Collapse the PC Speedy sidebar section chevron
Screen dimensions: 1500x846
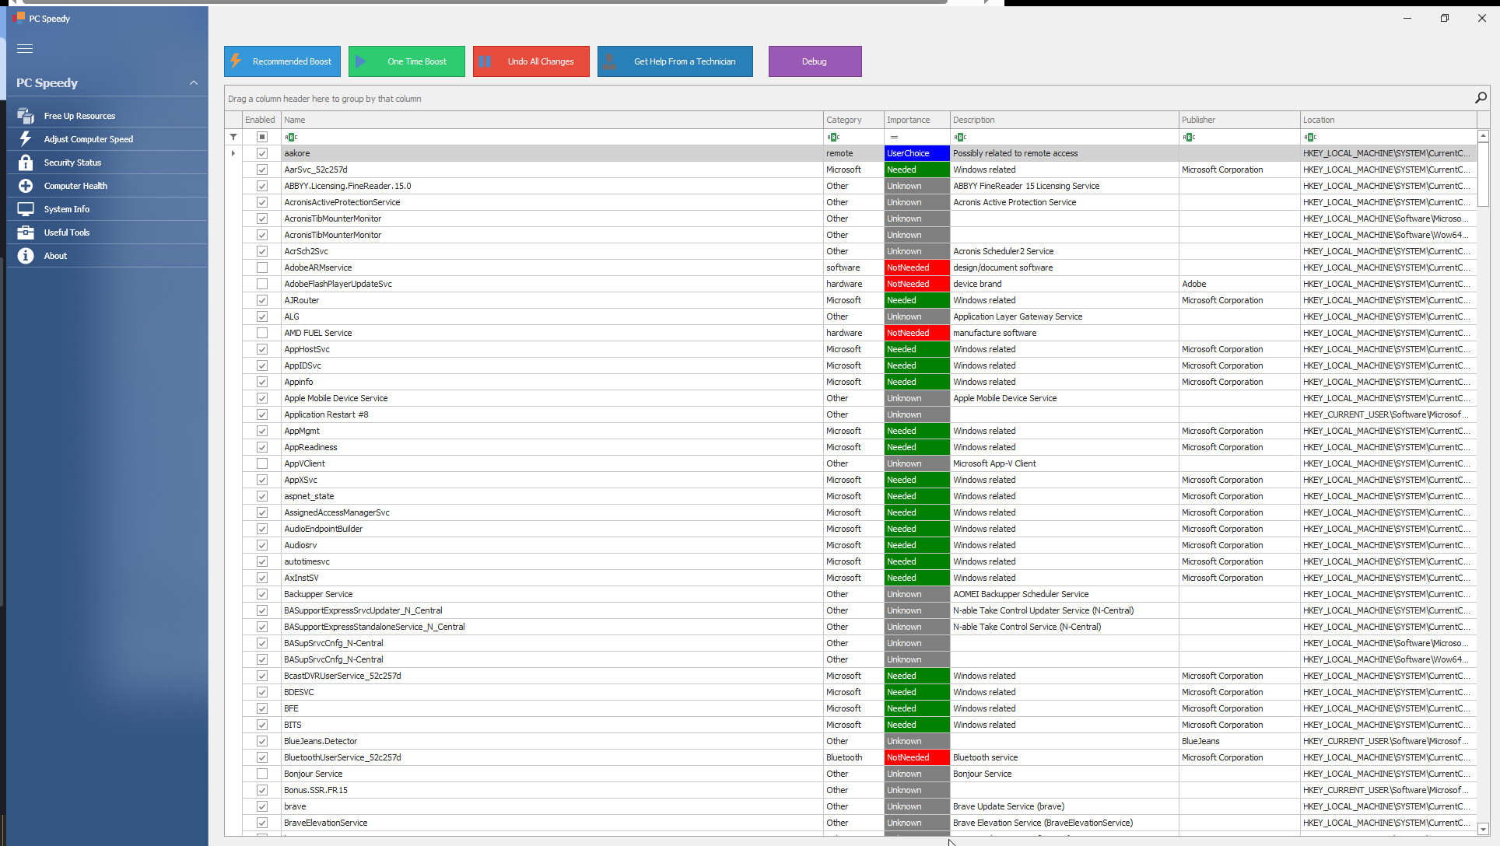pos(193,82)
